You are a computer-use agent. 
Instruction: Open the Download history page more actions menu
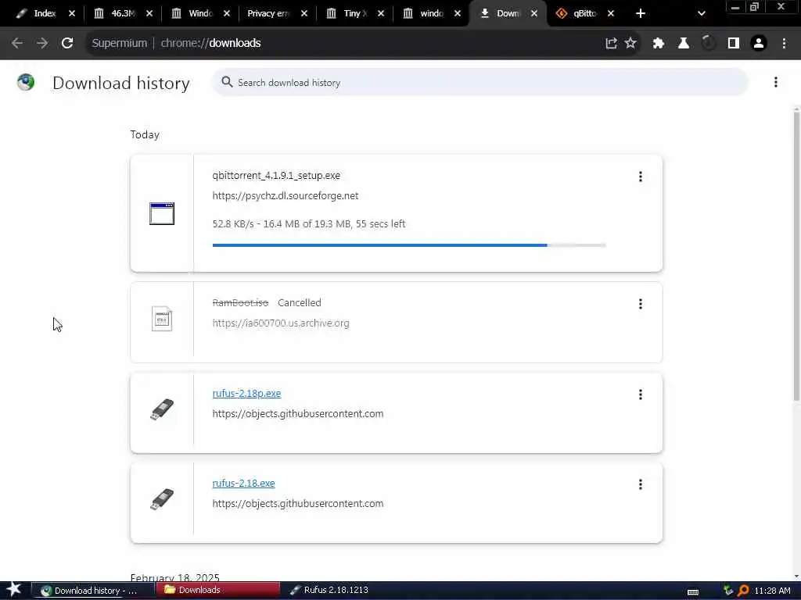tap(775, 82)
